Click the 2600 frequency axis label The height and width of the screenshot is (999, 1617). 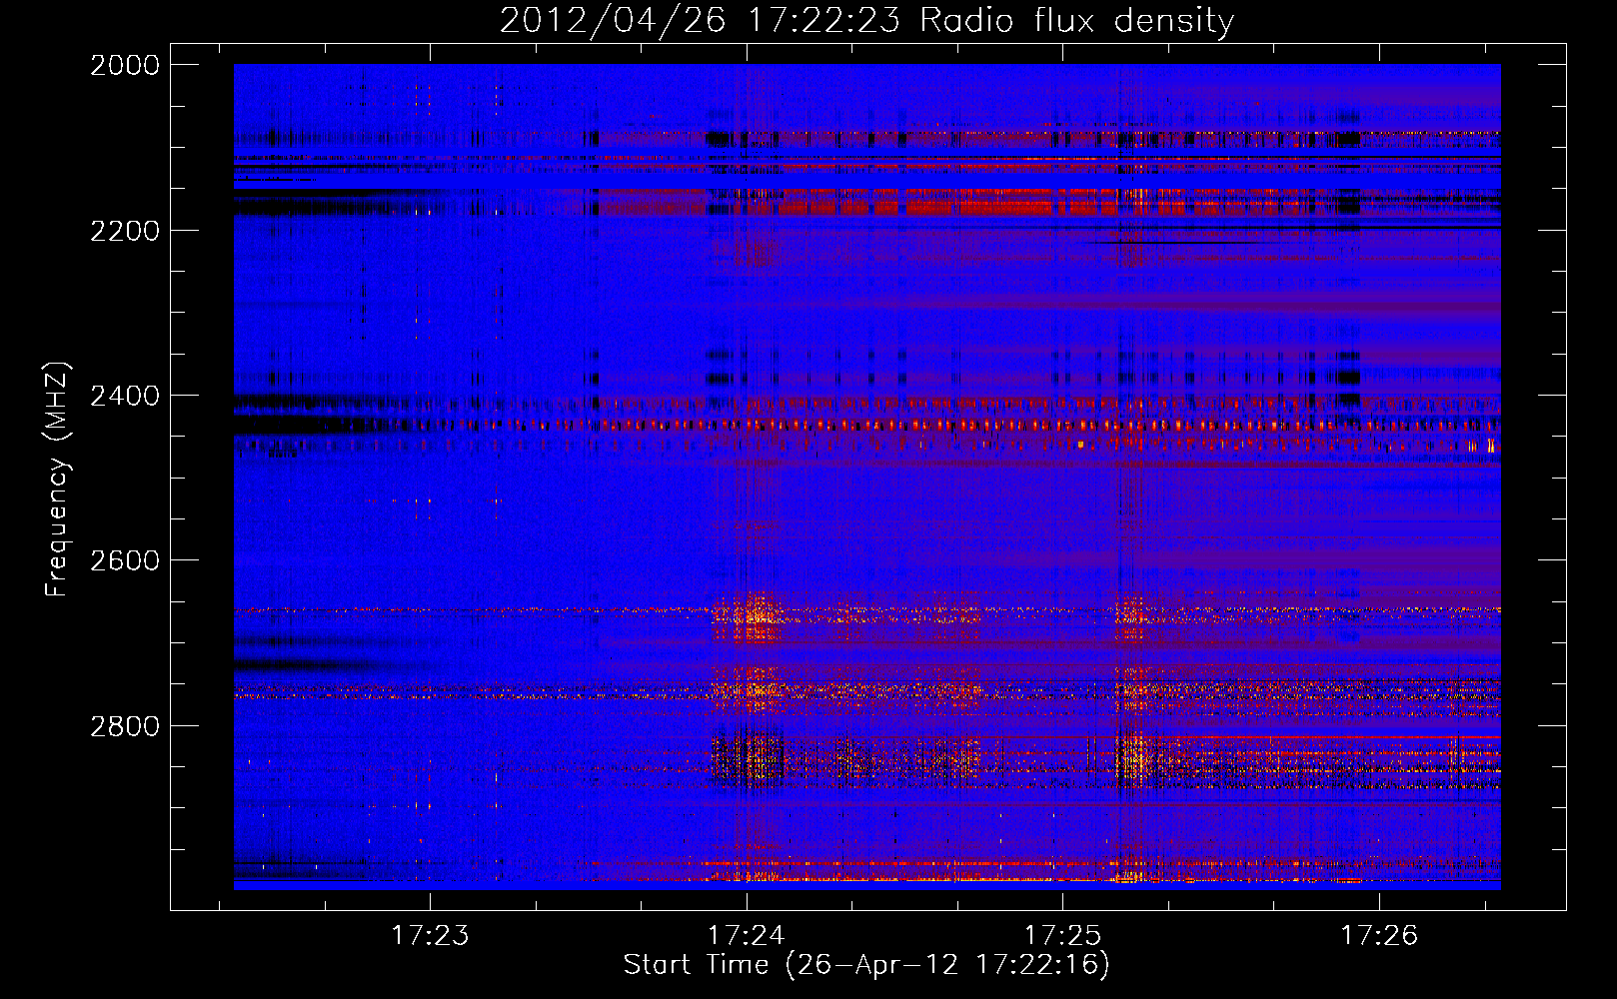tap(125, 560)
